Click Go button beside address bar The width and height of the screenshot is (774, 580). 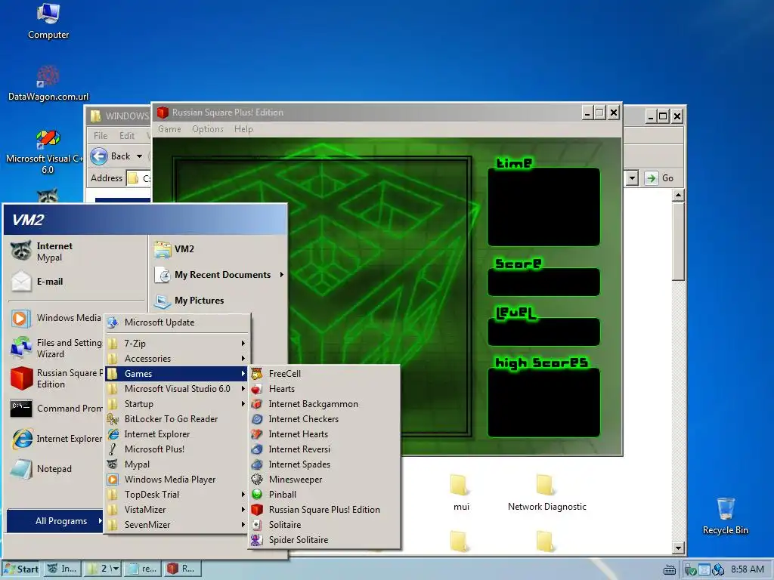(x=659, y=178)
